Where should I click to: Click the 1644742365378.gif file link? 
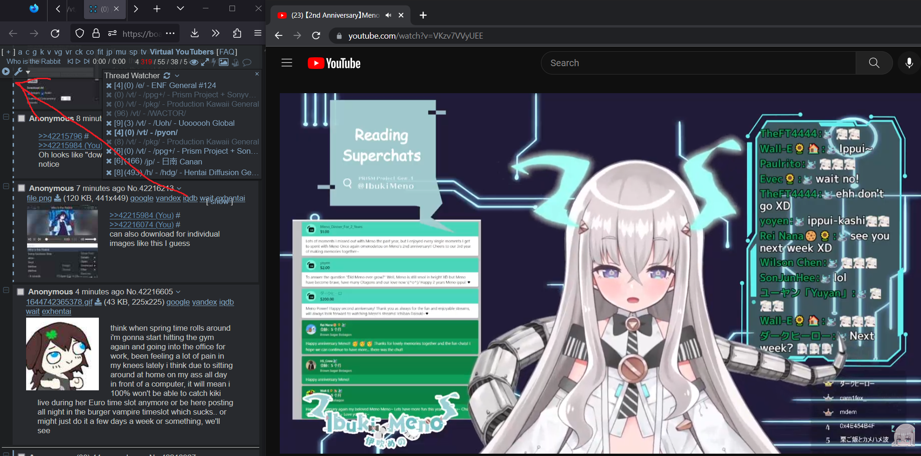pos(59,302)
